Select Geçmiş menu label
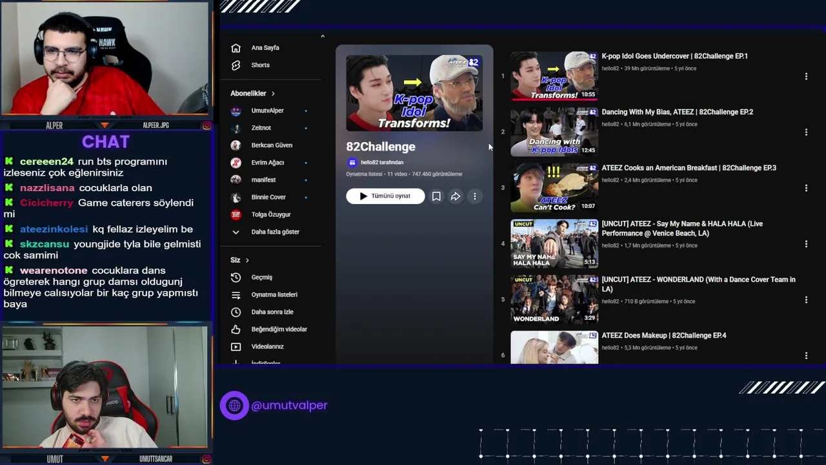This screenshot has width=826, height=465. coord(262,277)
